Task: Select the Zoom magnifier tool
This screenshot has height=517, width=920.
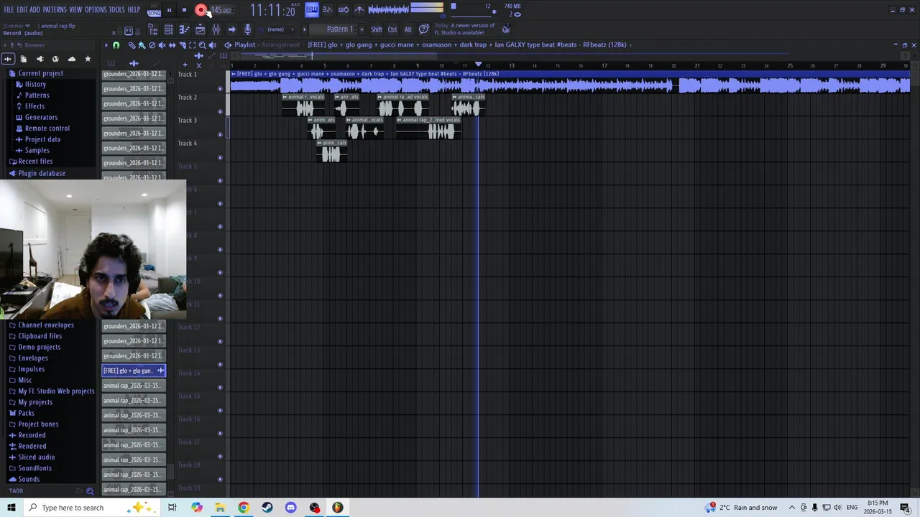Action: pos(202,45)
